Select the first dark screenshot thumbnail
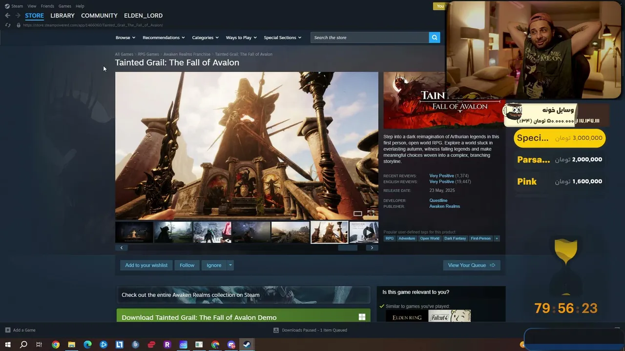 click(x=134, y=232)
